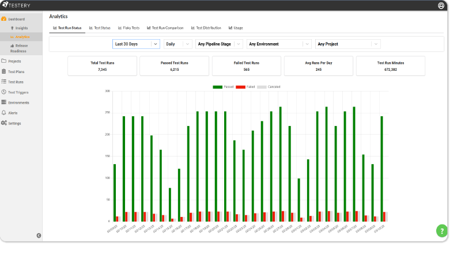Open Insights under Dashboard
Viewport: 461px width, 259px height.
[x=21, y=28]
